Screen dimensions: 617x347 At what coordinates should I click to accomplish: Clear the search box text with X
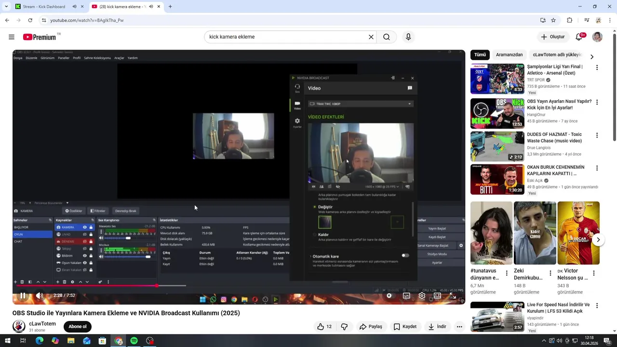click(x=371, y=37)
